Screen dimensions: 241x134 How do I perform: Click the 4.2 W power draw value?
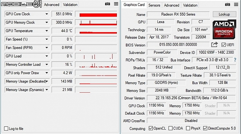(x=63, y=73)
